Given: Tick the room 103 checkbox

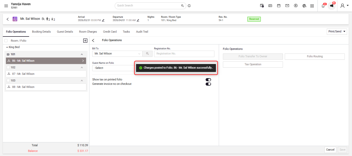Looking at the screenshot, I should [8, 80].
